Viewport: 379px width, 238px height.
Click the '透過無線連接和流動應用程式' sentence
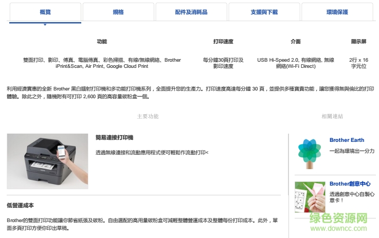pyautogui.click(x=152, y=153)
